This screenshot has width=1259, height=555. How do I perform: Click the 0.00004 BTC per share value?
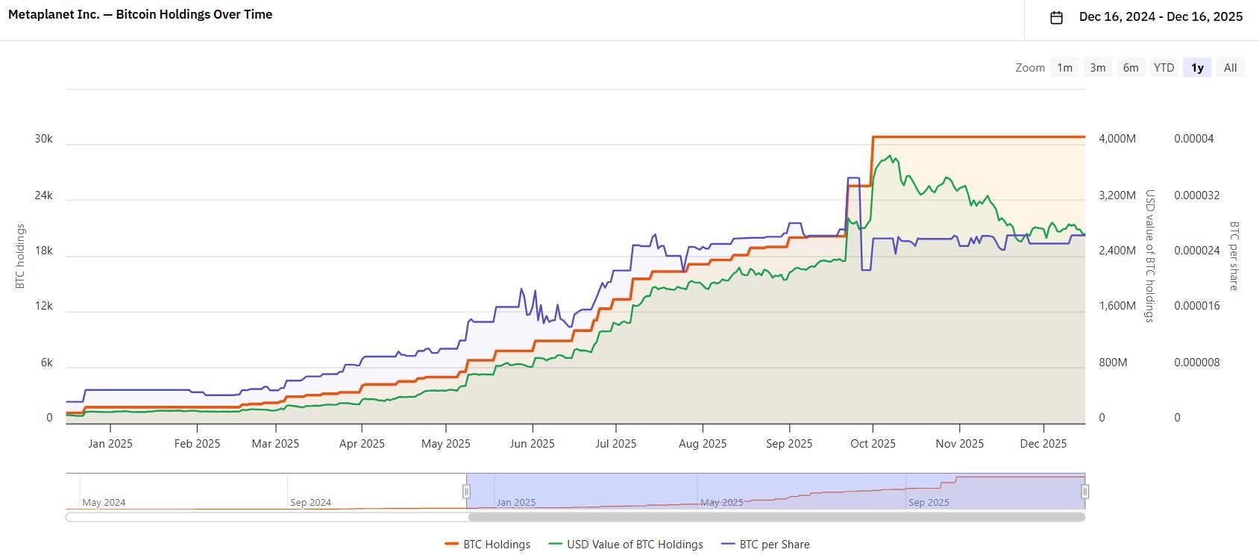point(1194,139)
